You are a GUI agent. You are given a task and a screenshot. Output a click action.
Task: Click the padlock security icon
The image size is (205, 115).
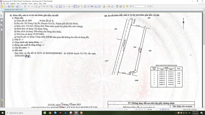112,6
